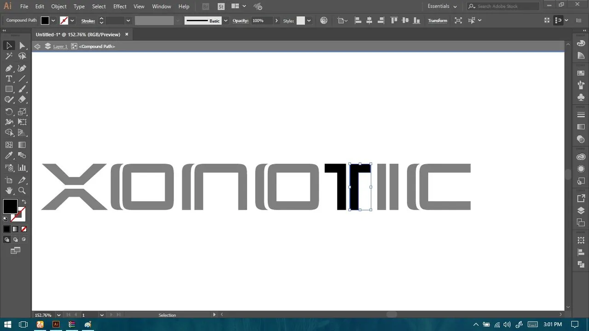
Task: Select the Width tool
Action: coord(9,122)
